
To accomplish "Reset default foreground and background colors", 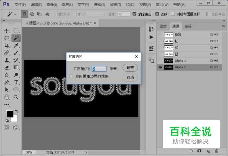I will click(x=7, y=121).
